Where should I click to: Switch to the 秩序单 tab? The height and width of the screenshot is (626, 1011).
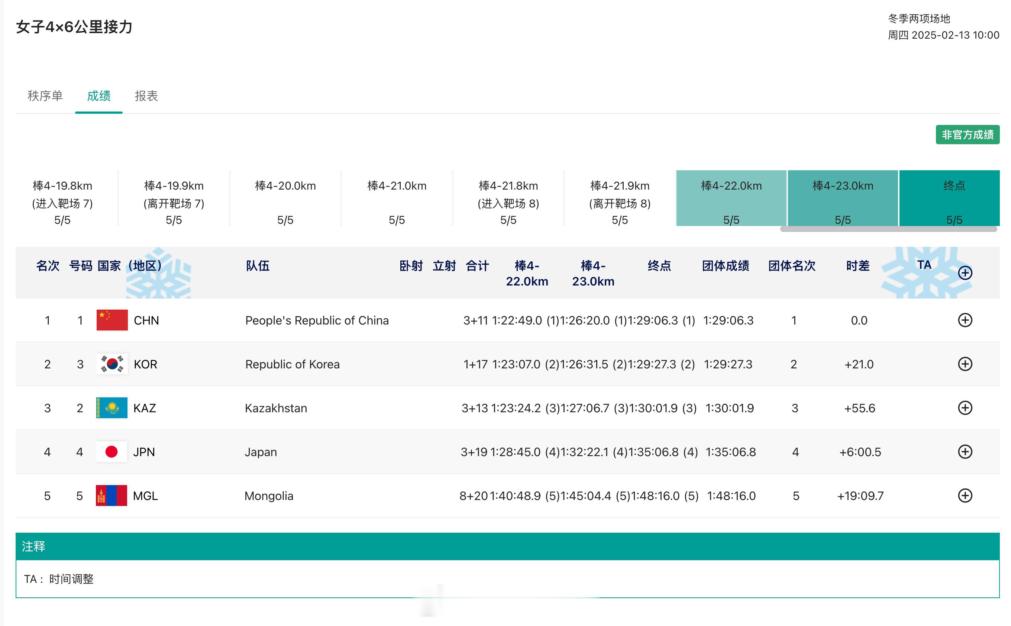(x=45, y=96)
